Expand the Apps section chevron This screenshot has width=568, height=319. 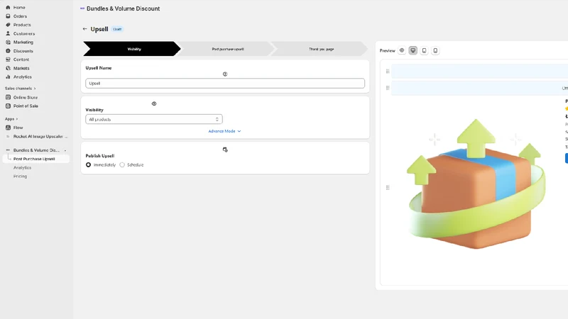click(16, 119)
